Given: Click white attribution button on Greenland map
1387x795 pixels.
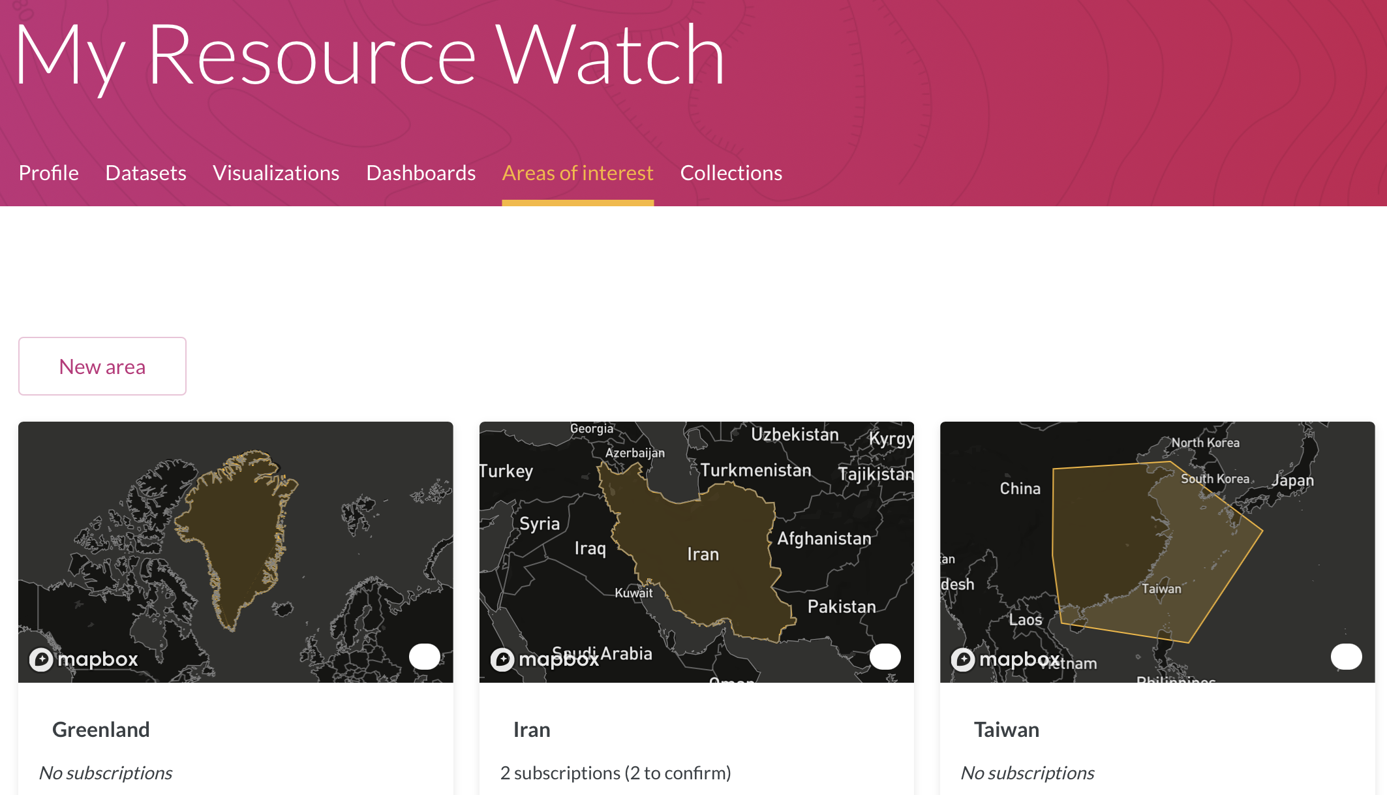Looking at the screenshot, I should point(425,657).
